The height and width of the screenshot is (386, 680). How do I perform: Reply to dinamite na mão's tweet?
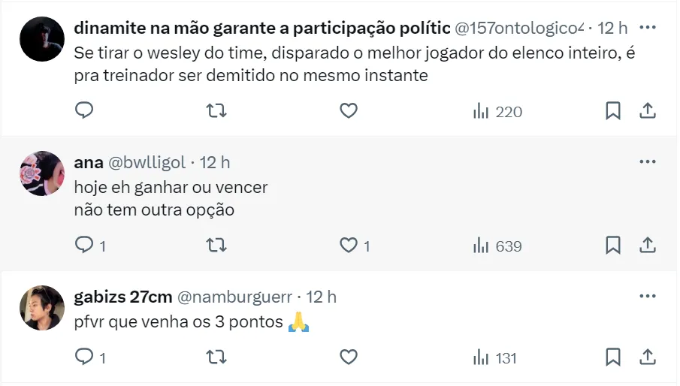point(84,111)
